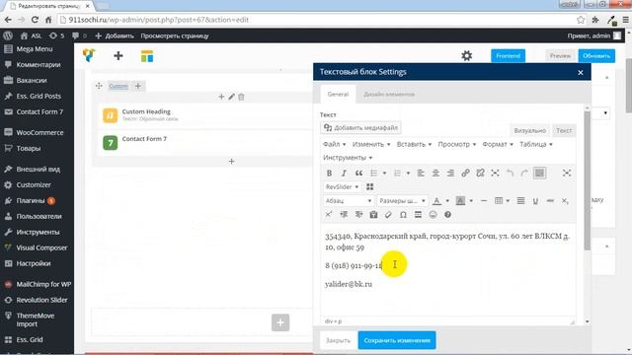
Task: Underline the selected text
Action: pos(535,200)
